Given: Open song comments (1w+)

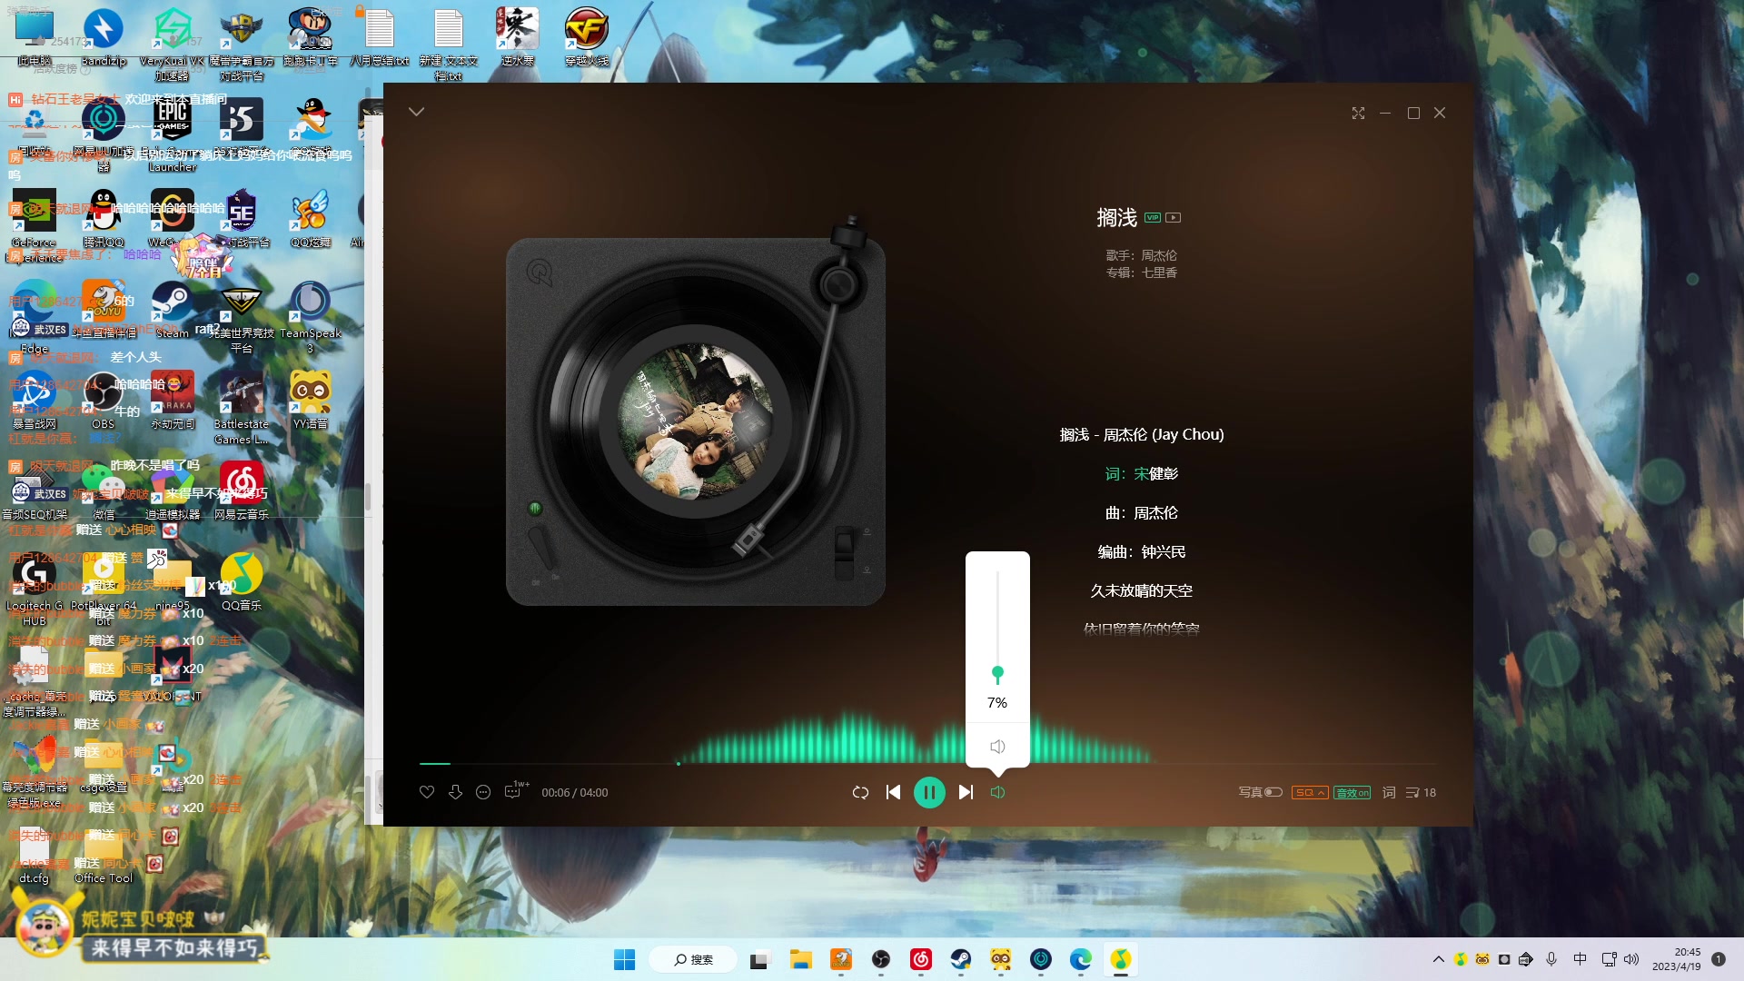Looking at the screenshot, I should [515, 790].
